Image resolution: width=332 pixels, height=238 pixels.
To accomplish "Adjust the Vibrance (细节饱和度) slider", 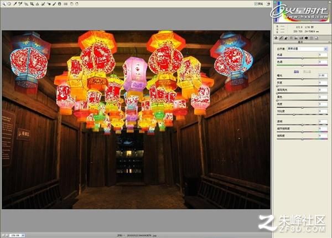I will pos(302,132).
